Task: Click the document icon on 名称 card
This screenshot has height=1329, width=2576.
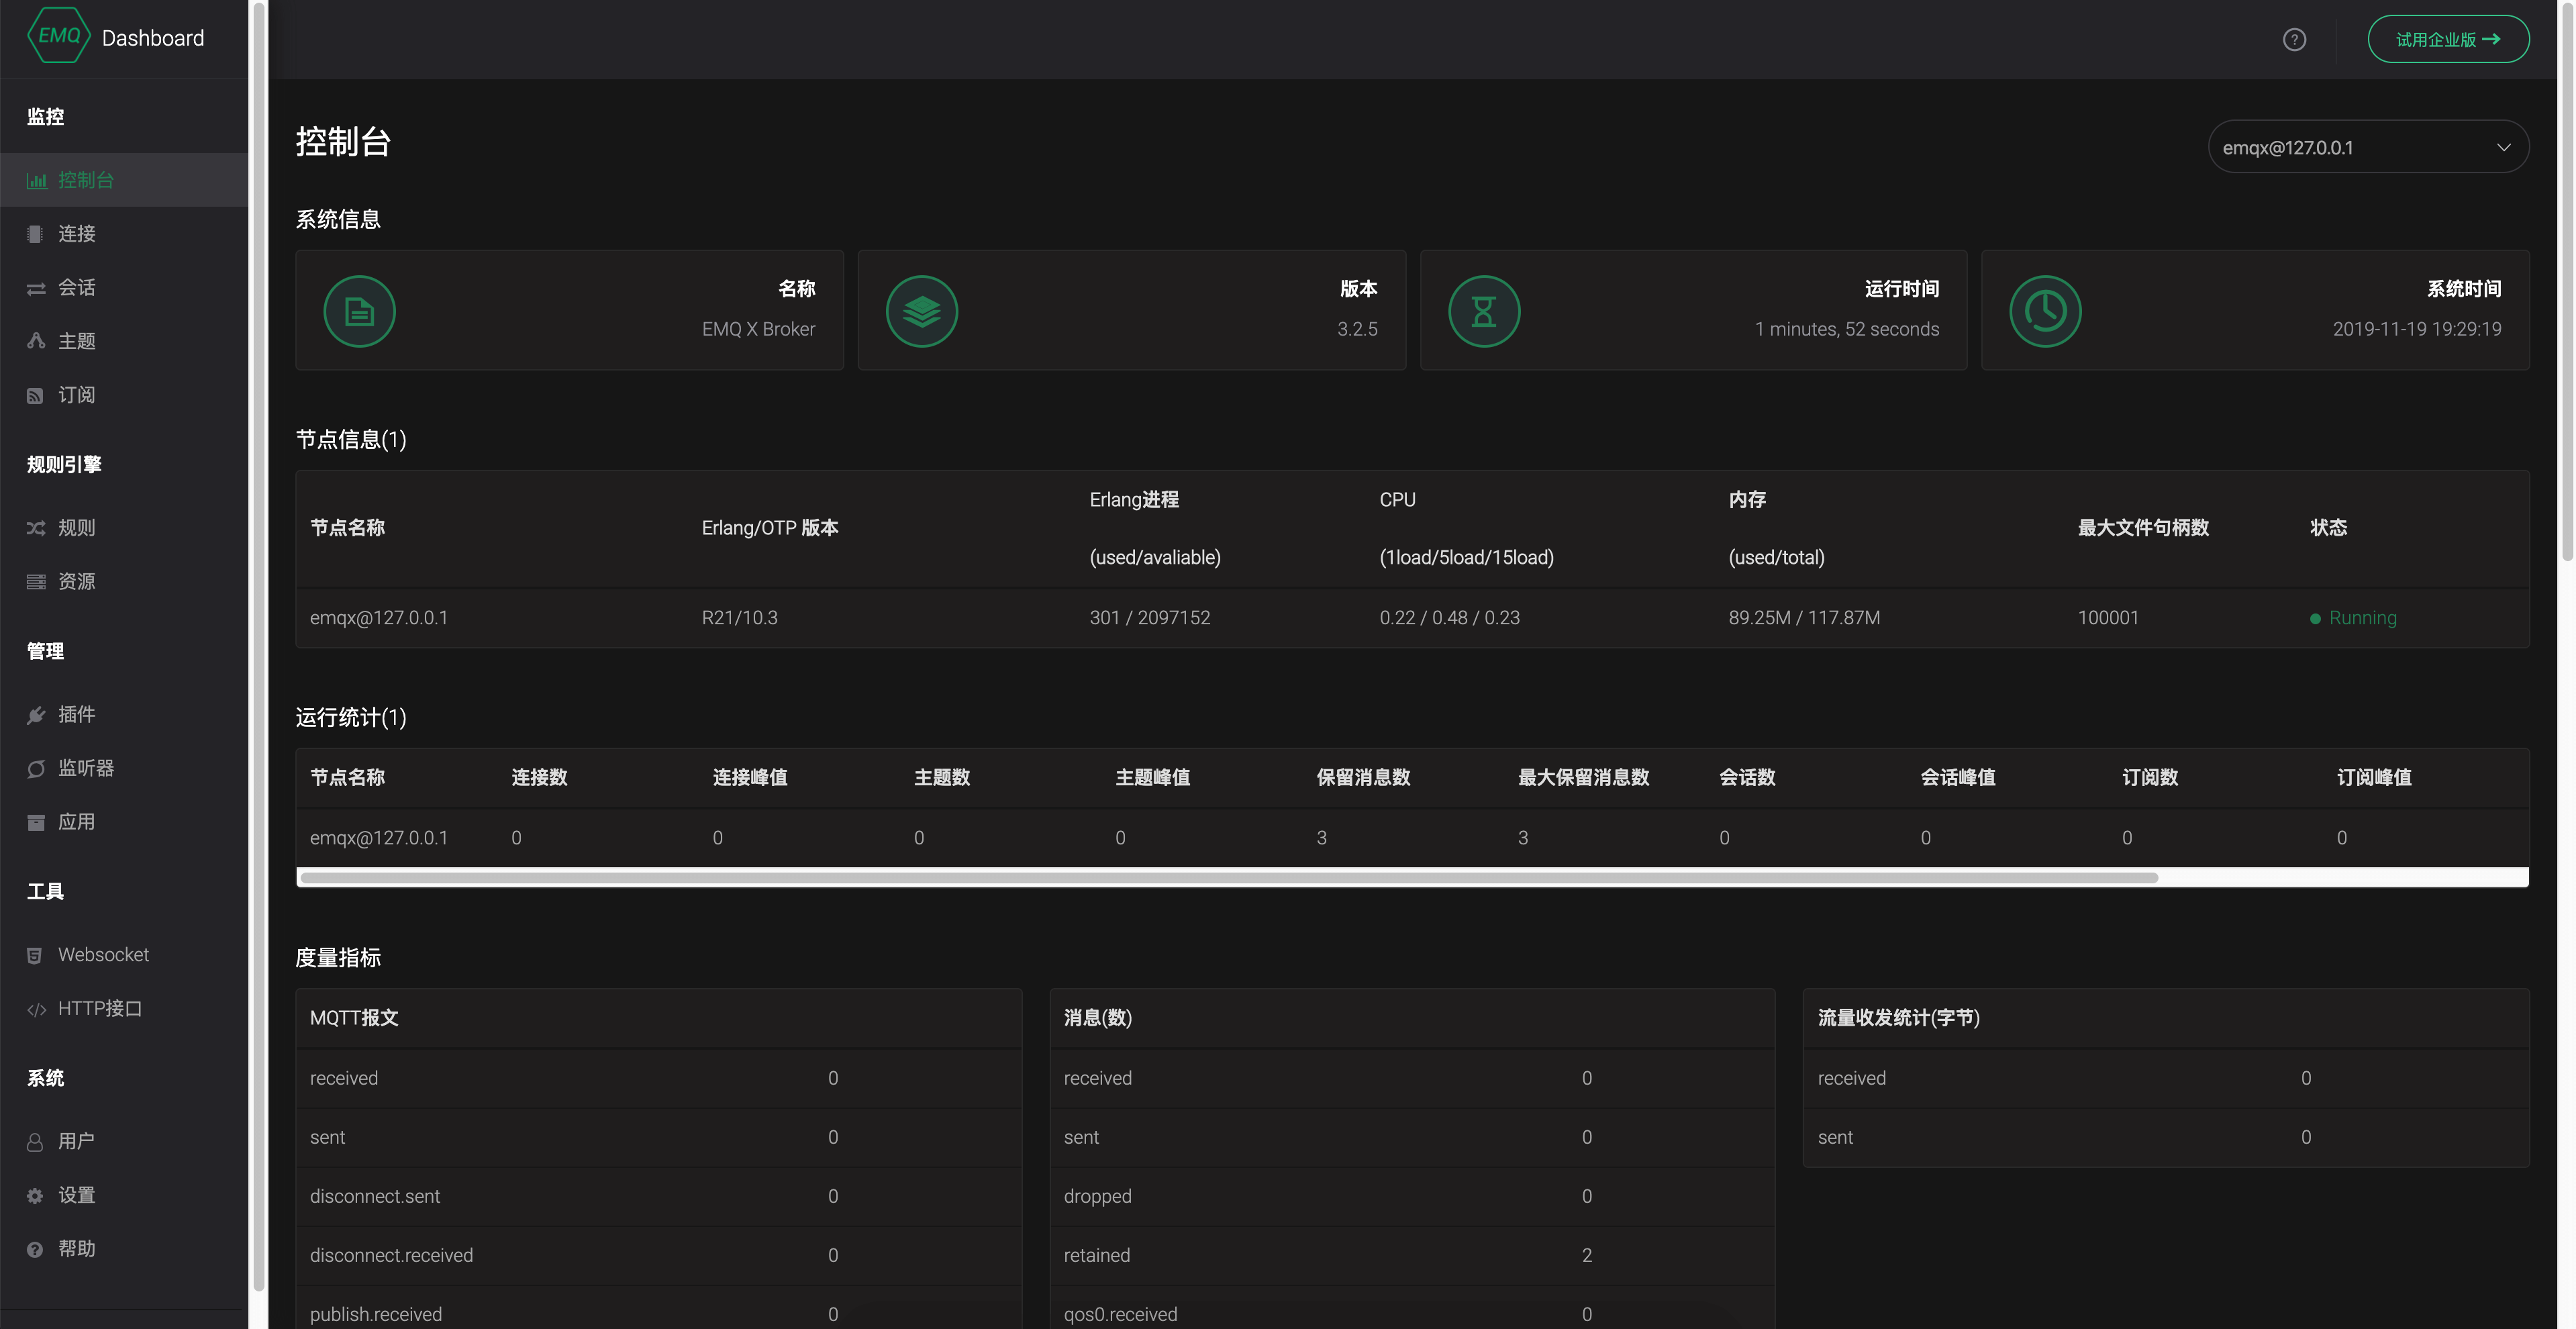Action: pyautogui.click(x=359, y=311)
